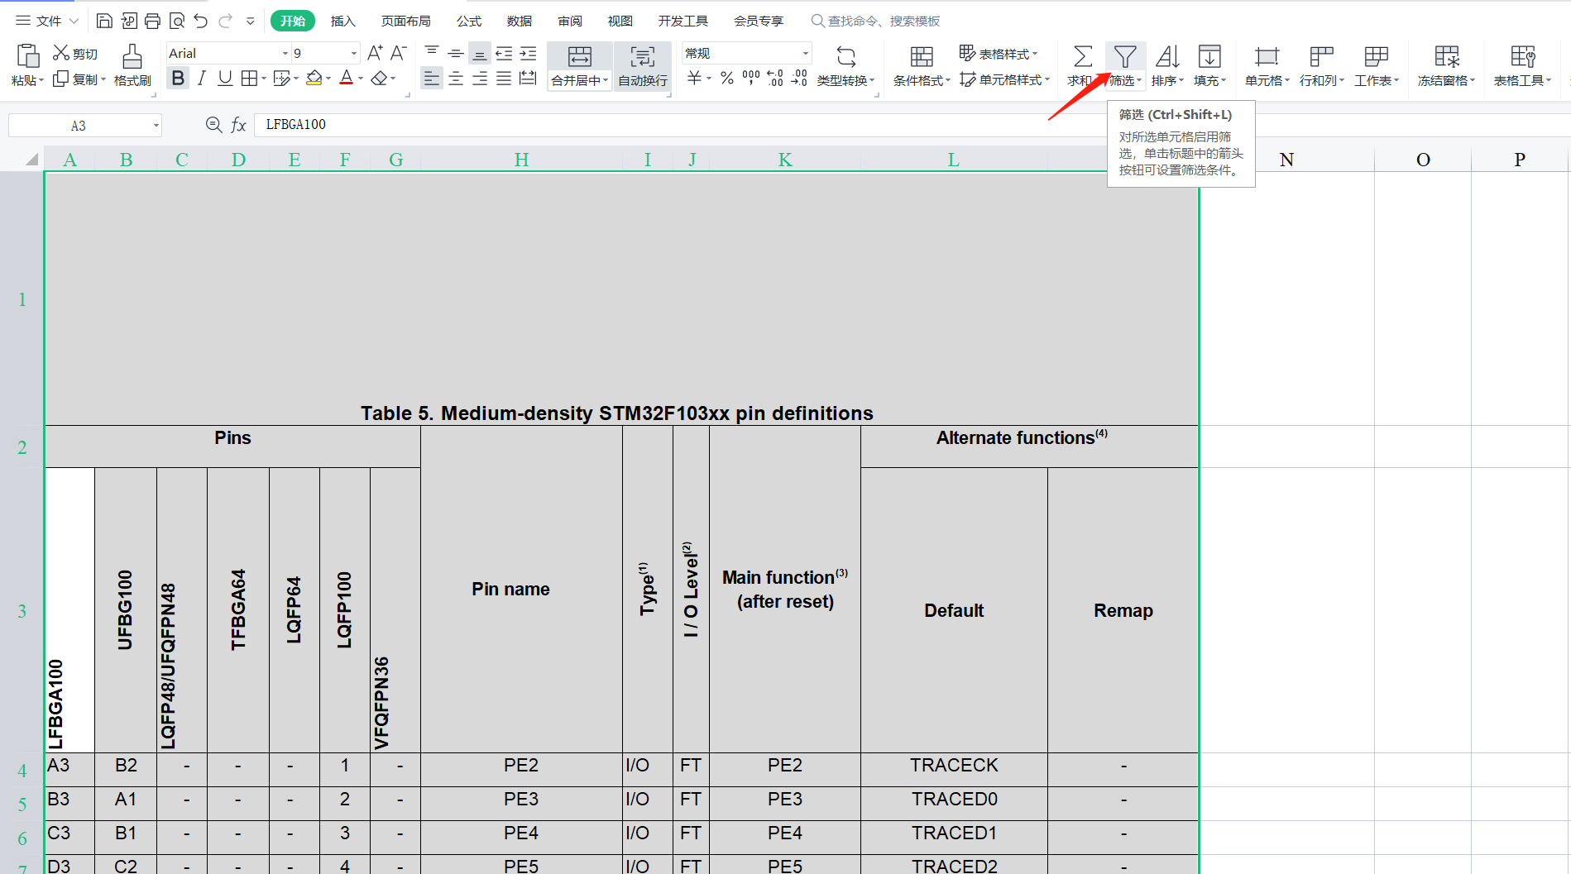The height and width of the screenshot is (874, 1571).
Task: Expand the Name Box dropdown arrow
Action: (x=156, y=126)
